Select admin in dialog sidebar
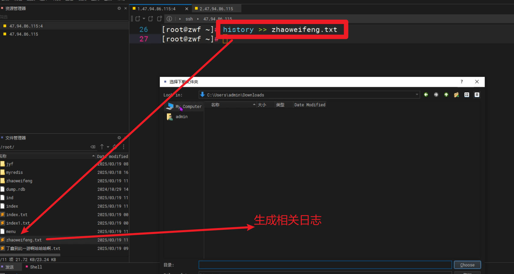 click(184, 117)
